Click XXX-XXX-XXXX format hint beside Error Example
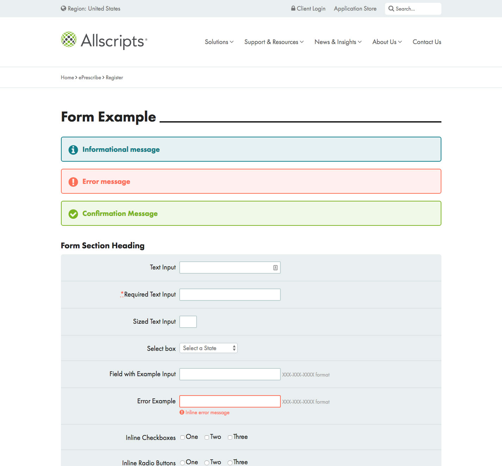 click(306, 402)
